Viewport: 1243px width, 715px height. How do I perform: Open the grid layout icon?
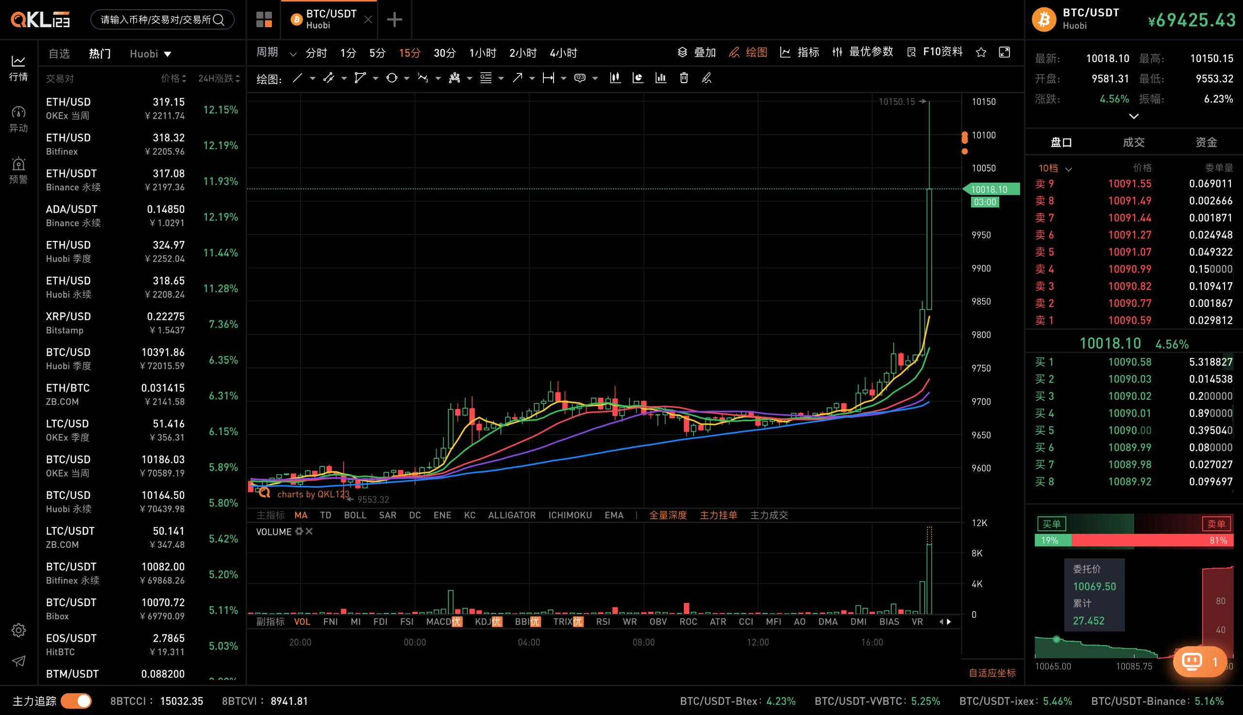(x=264, y=19)
